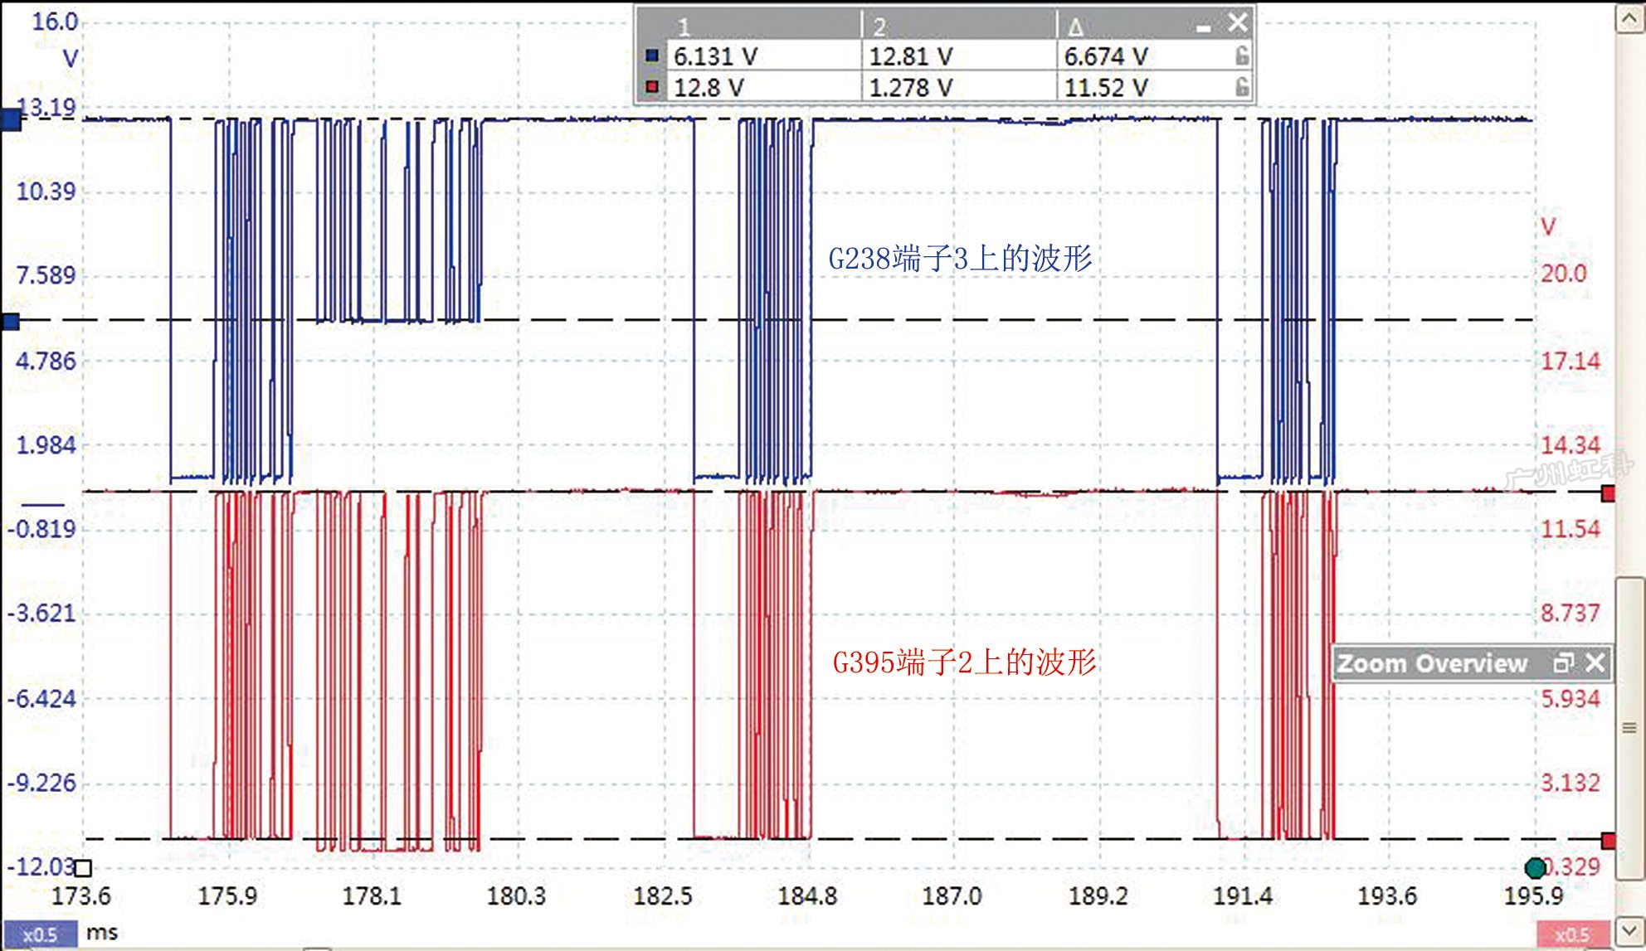Click the vertical scrollbar thumb grip
1646x951 pixels.
[1629, 728]
